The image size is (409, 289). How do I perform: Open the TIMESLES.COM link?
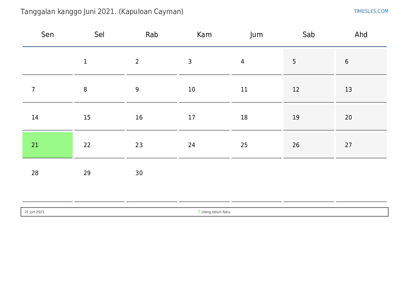tap(371, 11)
